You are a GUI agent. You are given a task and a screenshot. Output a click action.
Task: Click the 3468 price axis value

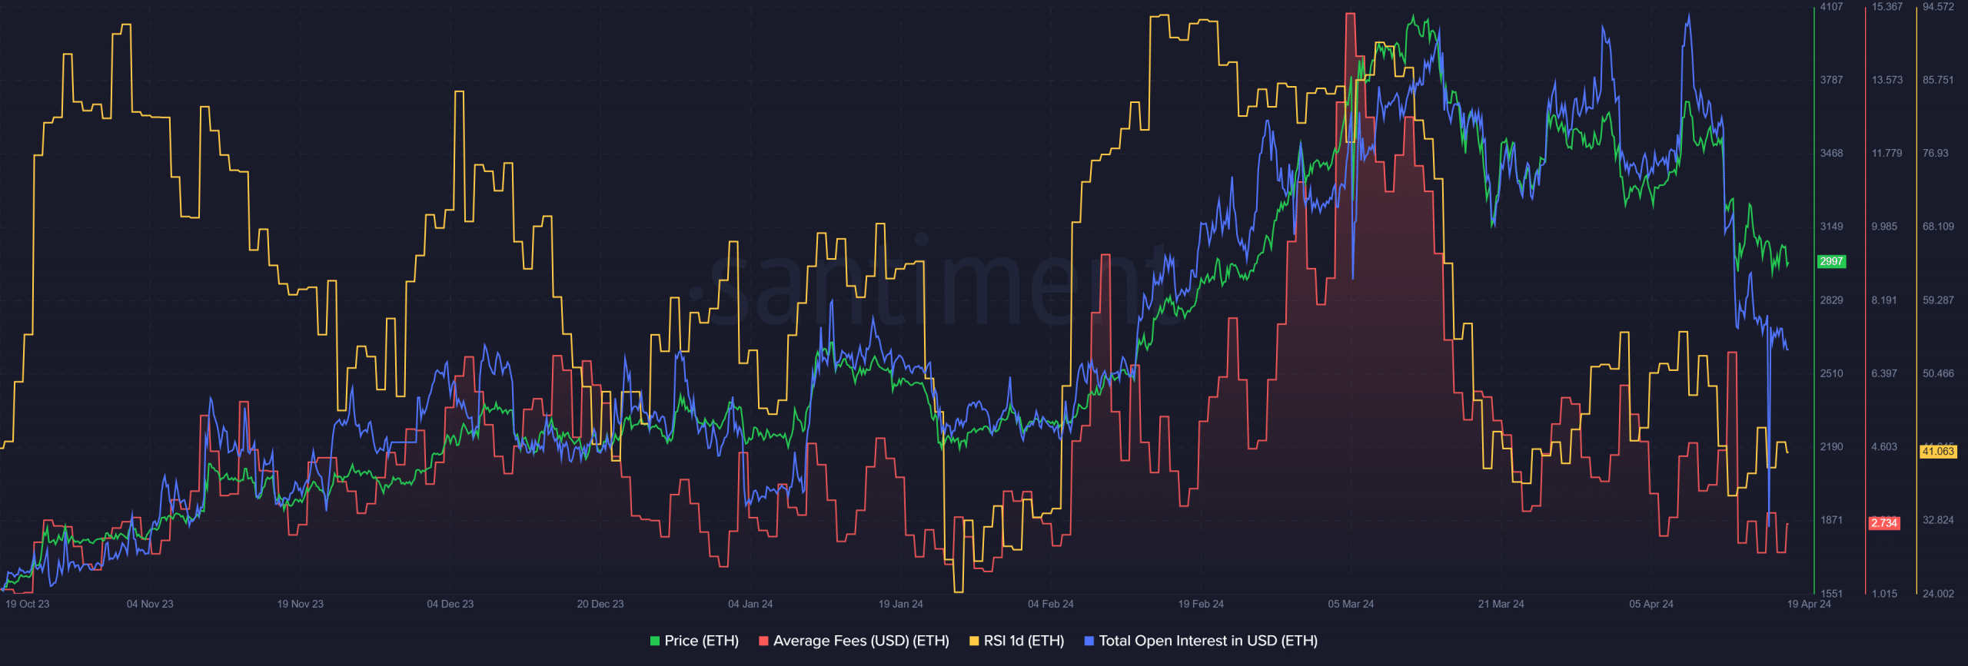coord(1831,154)
